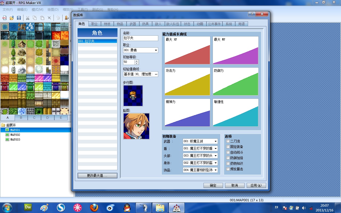This screenshot has height=213, width=341.
Task: Expand the 头部 head equipment dropdown
Action: pos(200,156)
